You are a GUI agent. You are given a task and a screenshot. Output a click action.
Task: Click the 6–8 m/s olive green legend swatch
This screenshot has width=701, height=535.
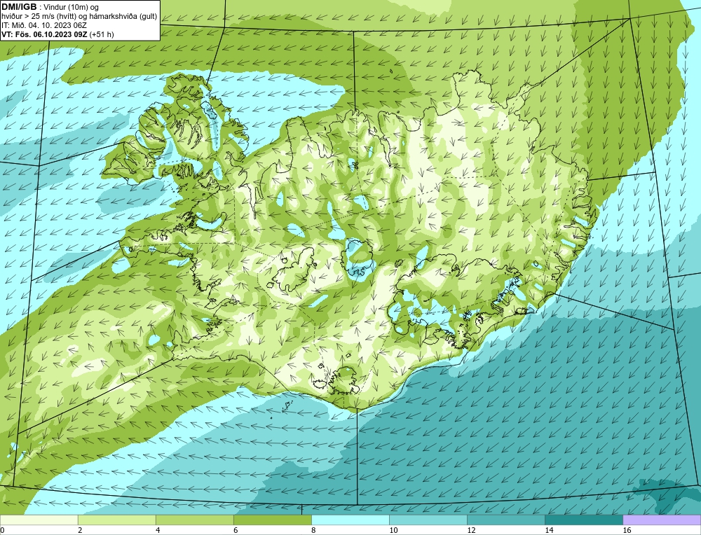pos(272,520)
